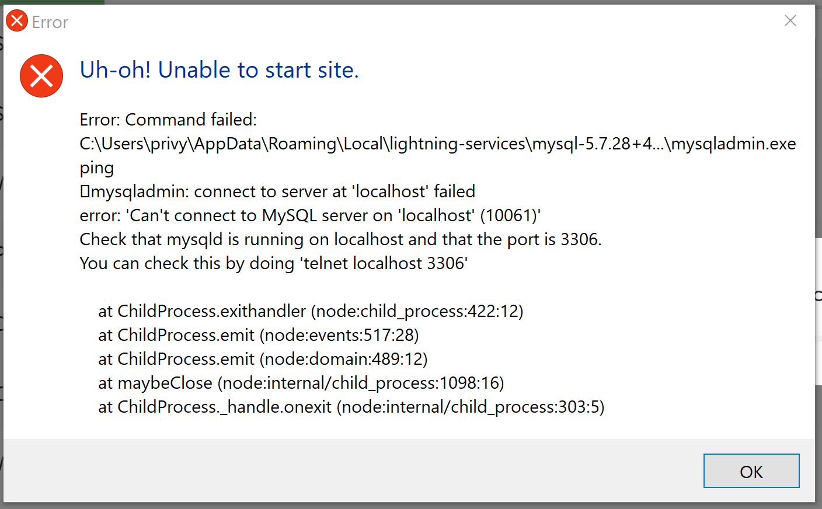Viewport: 822px width, 509px height.
Task: Click the word 'ping' in the message
Action: coord(97,168)
